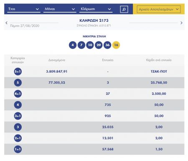This screenshot has width=188, height=161.
Task: Click winning number ball 36
Action: [x=107, y=45]
